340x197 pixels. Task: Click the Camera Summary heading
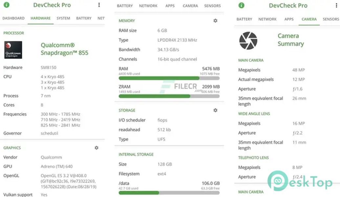tap(290, 40)
